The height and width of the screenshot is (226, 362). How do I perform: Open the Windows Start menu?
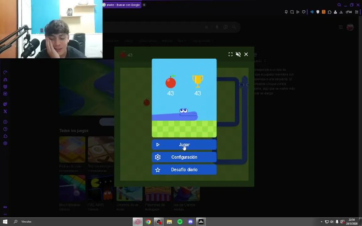tap(5, 222)
